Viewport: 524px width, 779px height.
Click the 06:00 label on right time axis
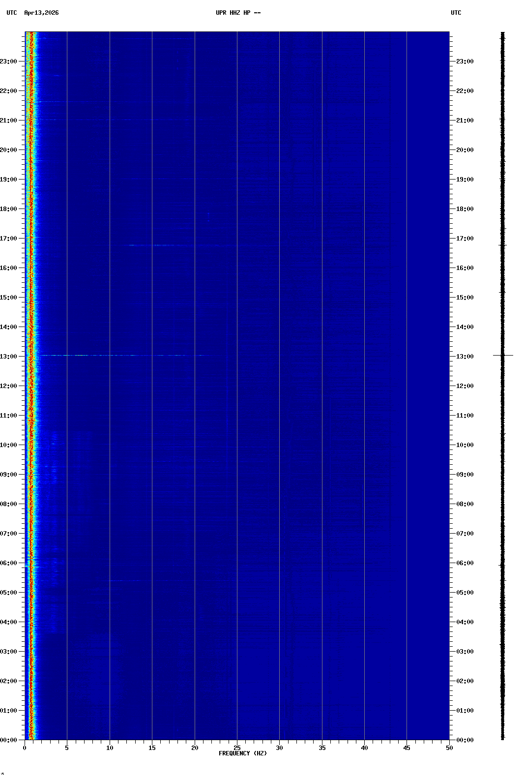(465, 563)
